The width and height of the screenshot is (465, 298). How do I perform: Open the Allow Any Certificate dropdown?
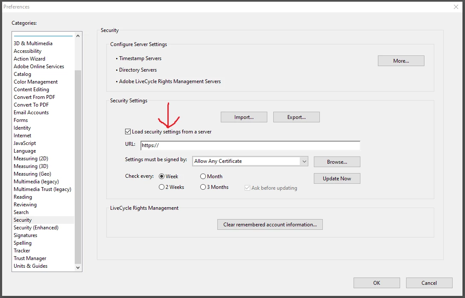[x=250, y=161]
